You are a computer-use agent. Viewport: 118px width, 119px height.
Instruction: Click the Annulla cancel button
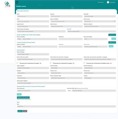[x=25, y=111]
